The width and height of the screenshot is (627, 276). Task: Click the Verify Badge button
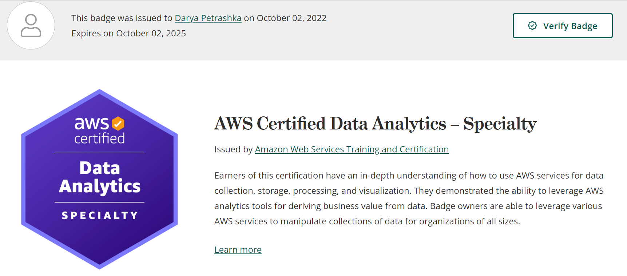tap(563, 25)
